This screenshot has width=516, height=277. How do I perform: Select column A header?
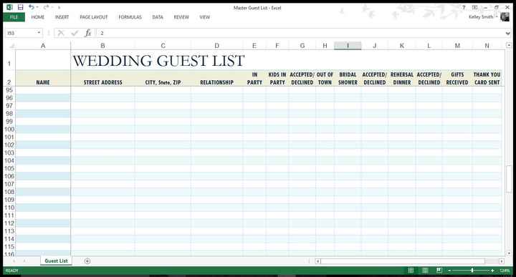(43, 46)
